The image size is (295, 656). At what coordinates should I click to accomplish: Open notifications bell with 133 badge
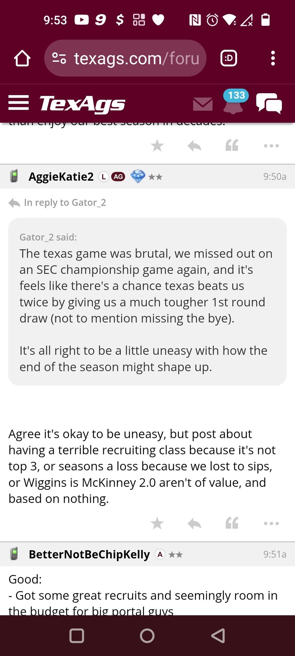click(x=233, y=102)
